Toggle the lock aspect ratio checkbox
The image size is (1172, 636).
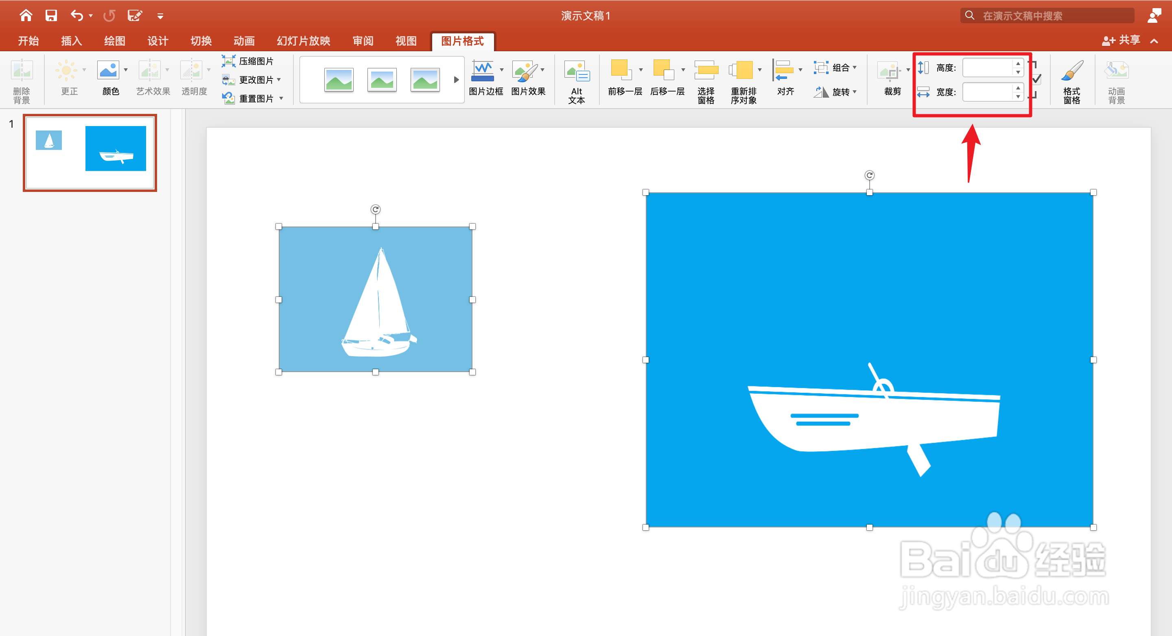pos(1036,80)
